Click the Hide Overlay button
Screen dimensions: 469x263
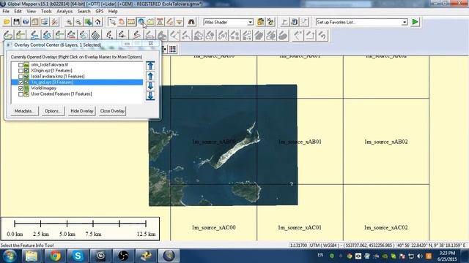81,111
